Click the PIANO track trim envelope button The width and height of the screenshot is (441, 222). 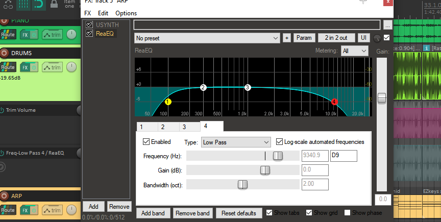click(x=52, y=35)
